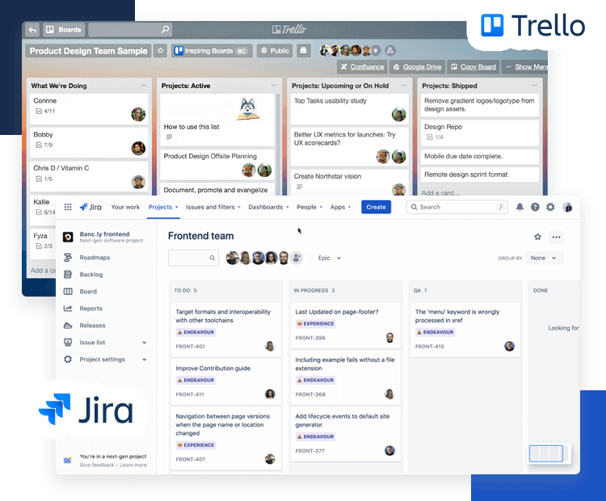The image size is (606, 501).
Task: Focus the Jira Search field
Action: pyautogui.click(x=457, y=207)
